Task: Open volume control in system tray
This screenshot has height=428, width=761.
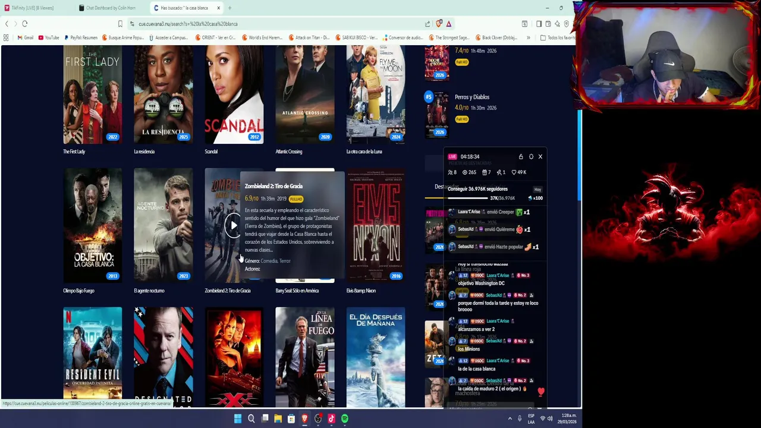Action: click(550, 418)
